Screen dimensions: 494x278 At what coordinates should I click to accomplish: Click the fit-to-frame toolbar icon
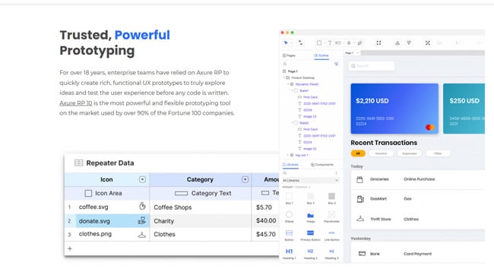coord(378,43)
